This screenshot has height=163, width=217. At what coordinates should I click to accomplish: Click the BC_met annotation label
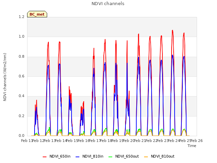pyautogui.click(x=37, y=14)
